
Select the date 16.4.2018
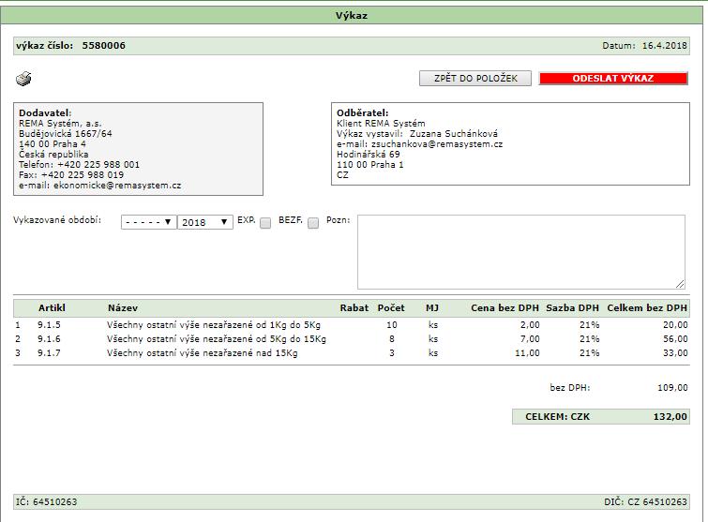pos(665,46)
